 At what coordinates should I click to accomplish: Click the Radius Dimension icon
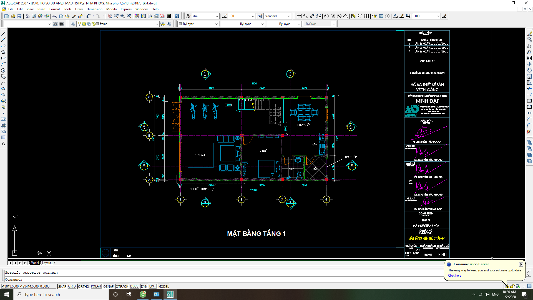(x=326, y=16)
